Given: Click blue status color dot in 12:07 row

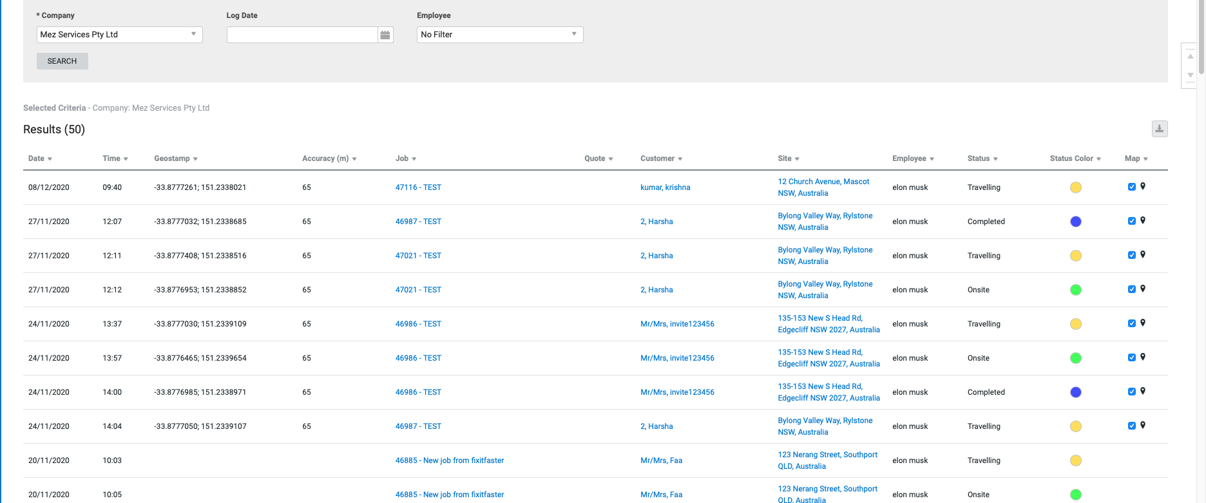Looking at the screenshot, I should (x=1075, y=222).
